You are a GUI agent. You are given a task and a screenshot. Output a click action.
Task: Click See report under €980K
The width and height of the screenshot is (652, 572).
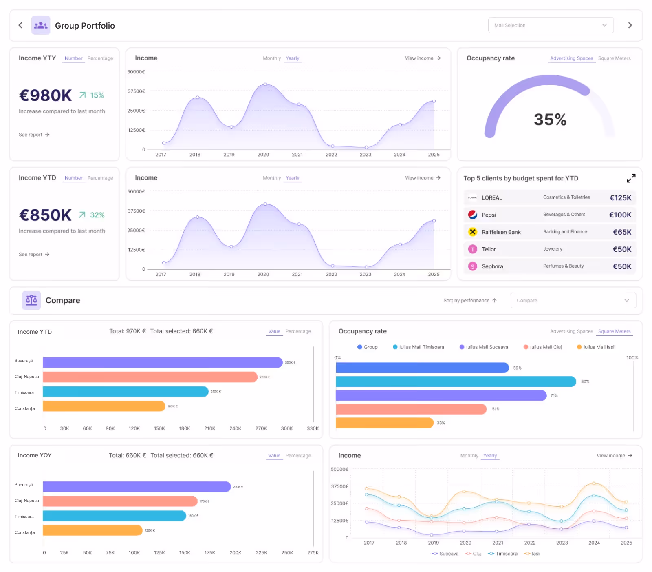[34, 134]
